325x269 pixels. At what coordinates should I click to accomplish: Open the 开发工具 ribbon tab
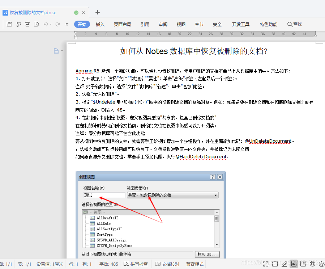241,25
